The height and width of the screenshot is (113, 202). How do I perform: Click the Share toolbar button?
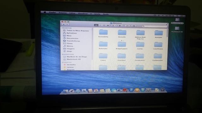127,26
